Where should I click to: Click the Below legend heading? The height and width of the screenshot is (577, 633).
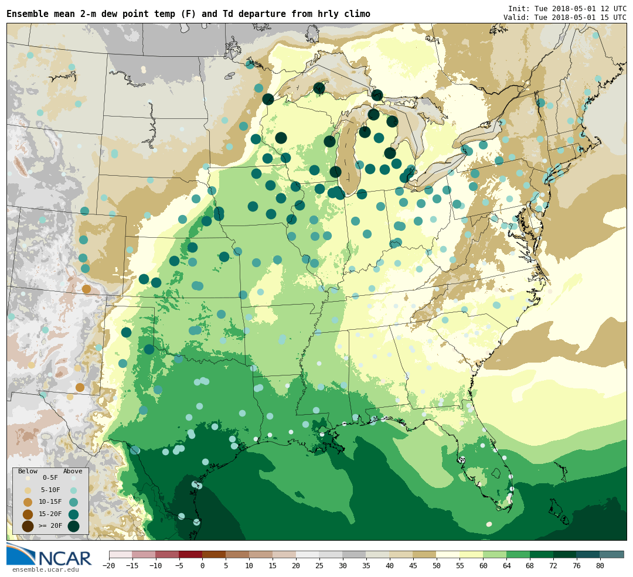28,472
